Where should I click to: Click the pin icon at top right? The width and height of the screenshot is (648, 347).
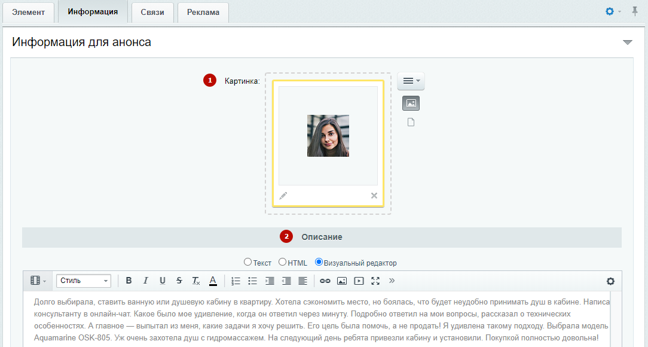(635, 11)
